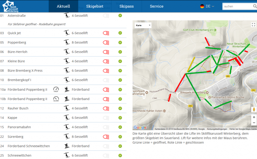Click the green status check for Kappe
This screenshot has width=257, height=159.
tap(120, 118)
